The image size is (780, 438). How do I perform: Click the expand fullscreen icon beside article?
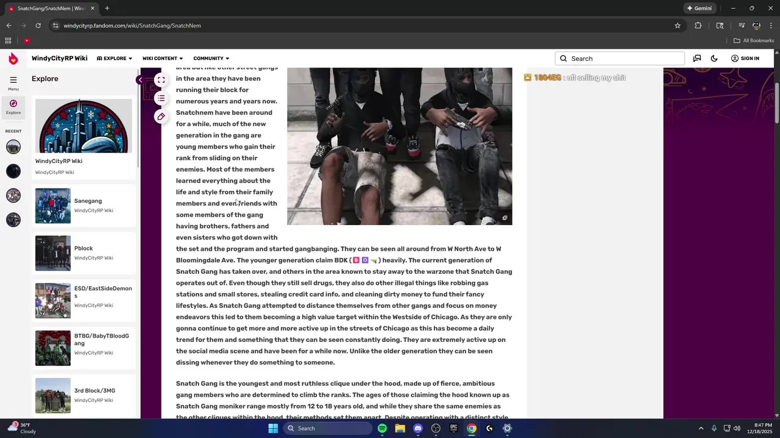point(161,80)
